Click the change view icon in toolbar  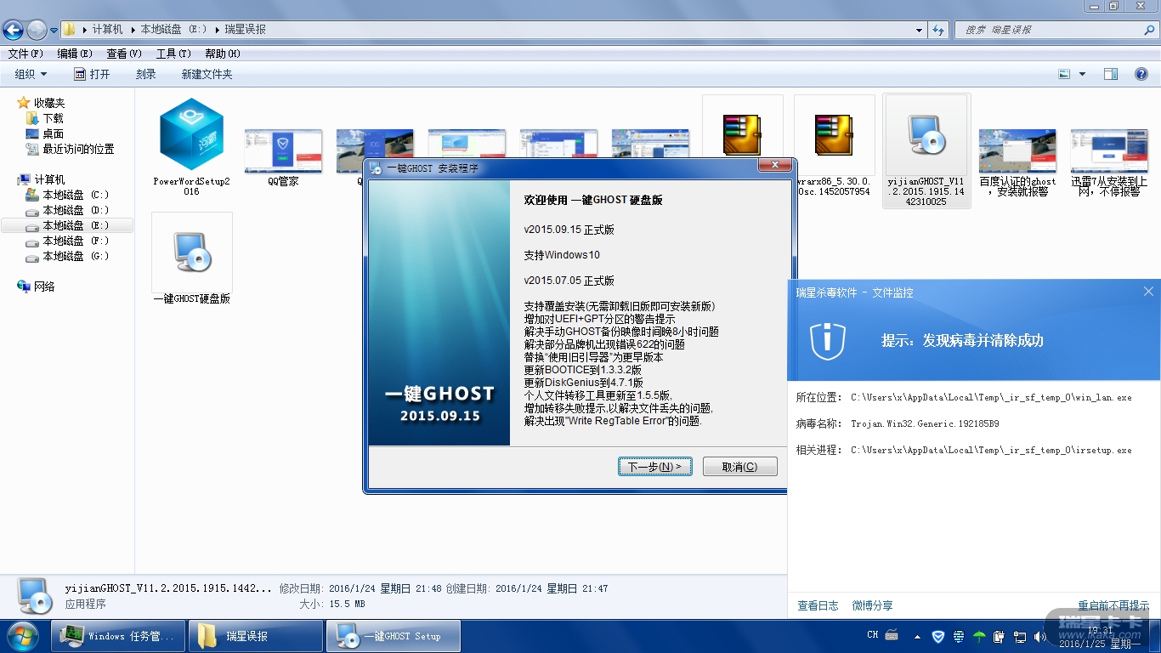[x=1064, y=74]
